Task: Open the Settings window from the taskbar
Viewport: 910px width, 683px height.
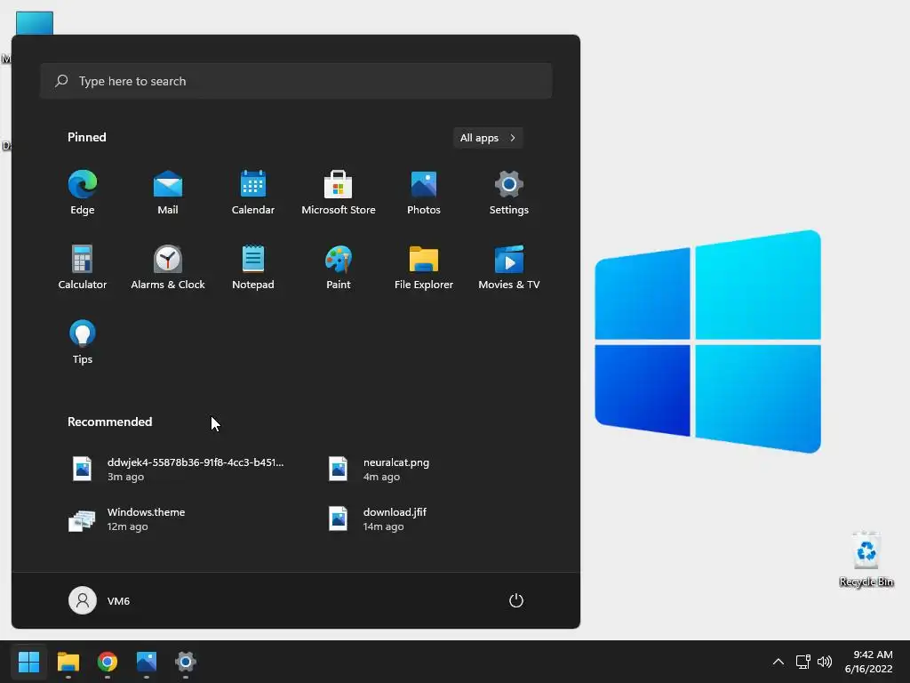Action: click(x=186, y=662)
